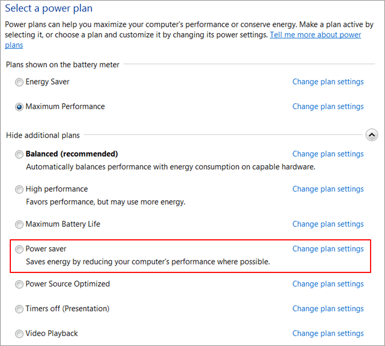Open Change plan settings for Power saver

tap(328, 249)
